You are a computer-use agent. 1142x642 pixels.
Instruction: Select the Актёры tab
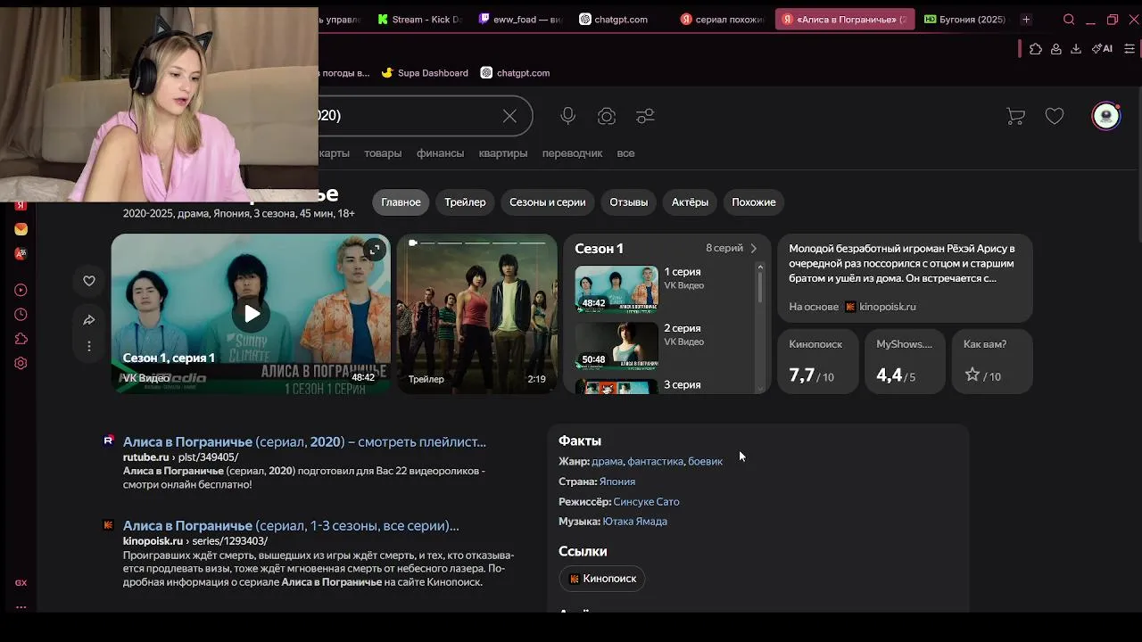(x=690, y=202)
